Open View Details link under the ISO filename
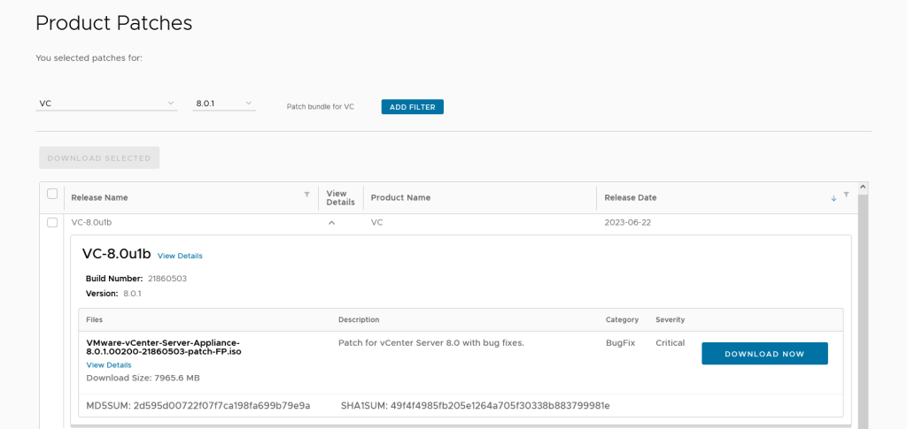This screenshot has width=907, height=429. tap(109, 365)
